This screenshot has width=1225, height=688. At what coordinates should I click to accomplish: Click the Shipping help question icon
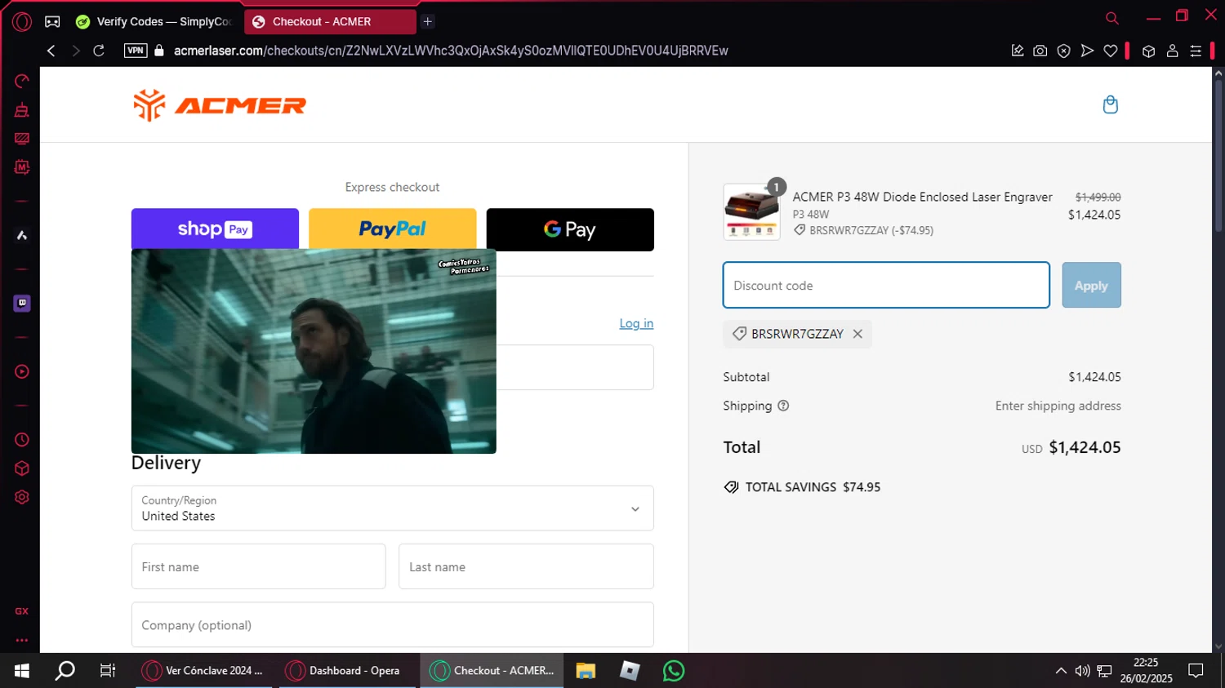pyautogui.click(x=783, y=406)
